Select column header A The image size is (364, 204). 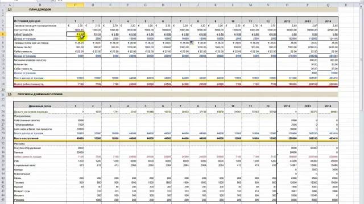tap(10, 5)
